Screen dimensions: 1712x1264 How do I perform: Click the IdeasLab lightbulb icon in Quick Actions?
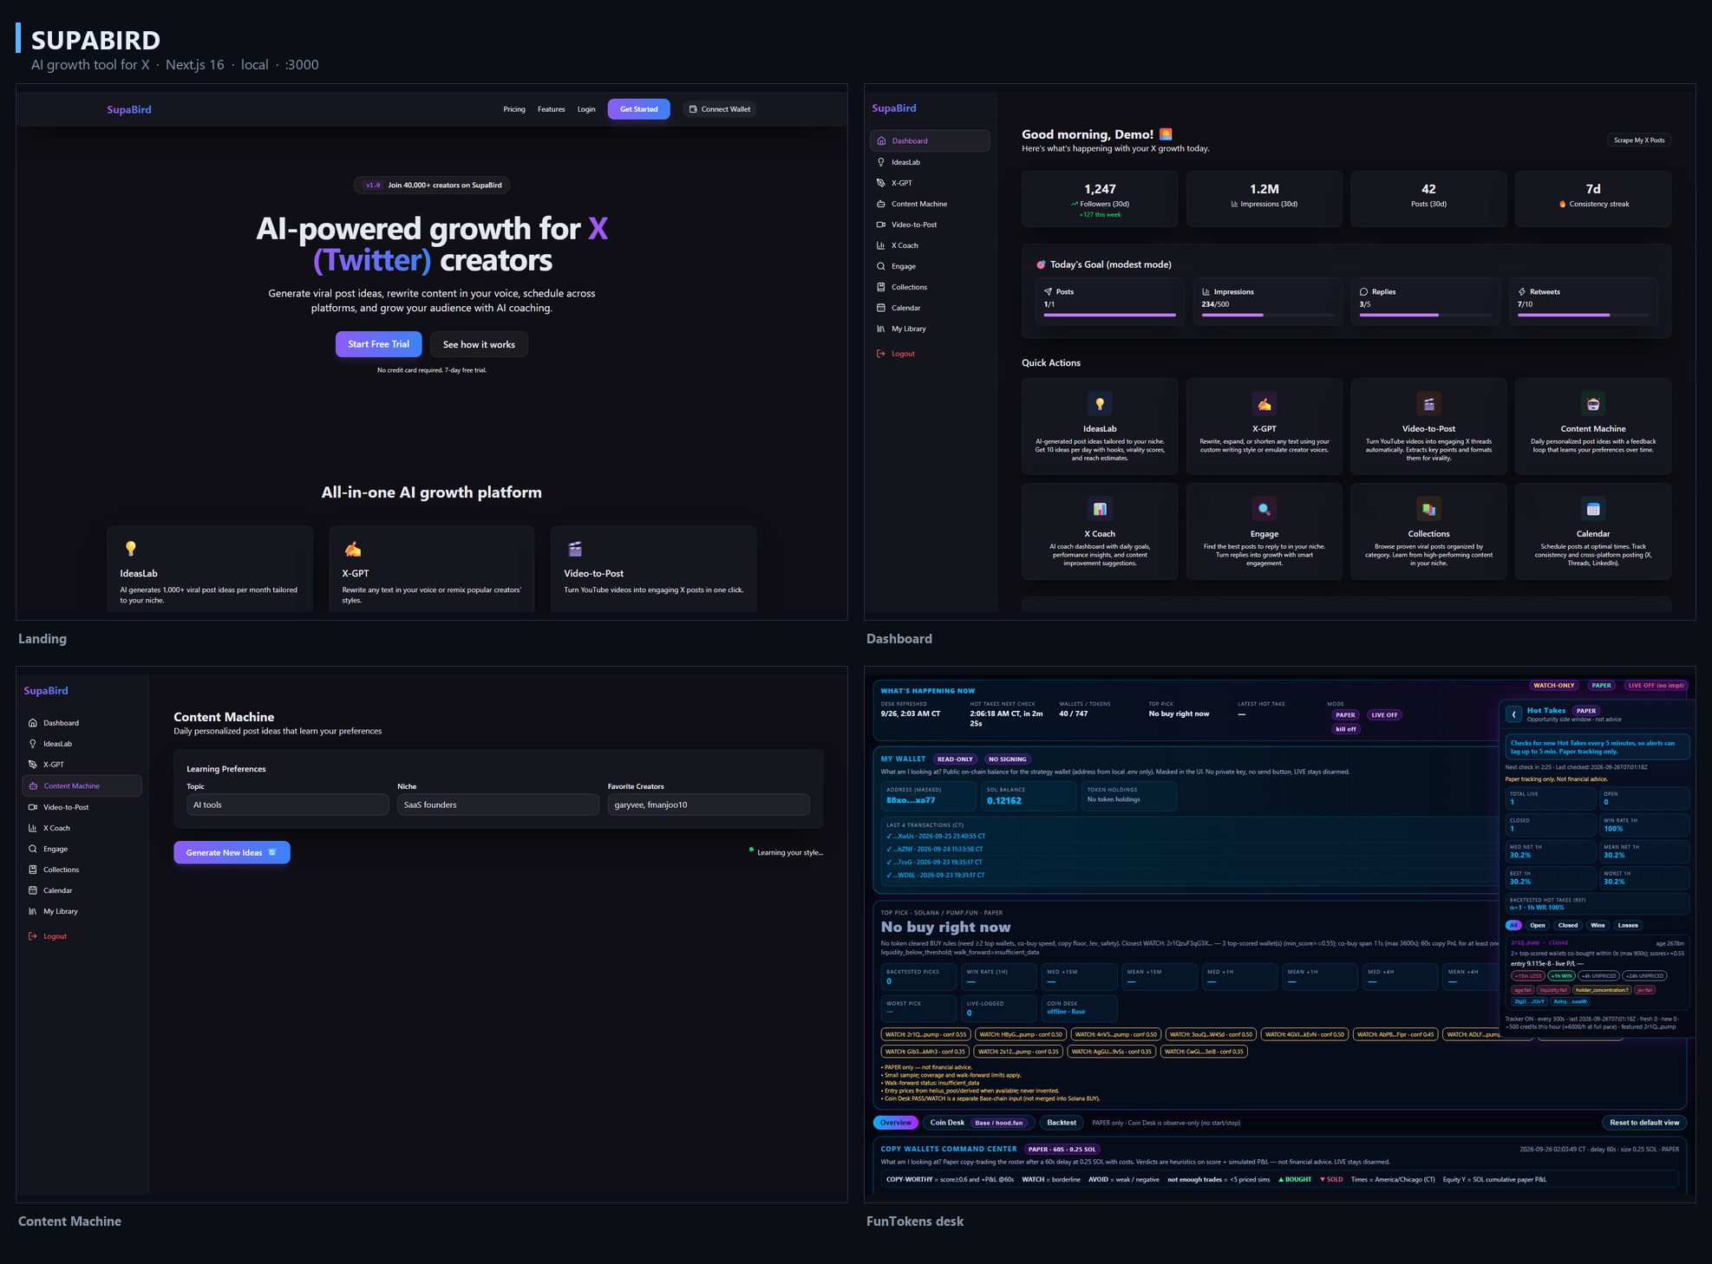click(1100, 404)
